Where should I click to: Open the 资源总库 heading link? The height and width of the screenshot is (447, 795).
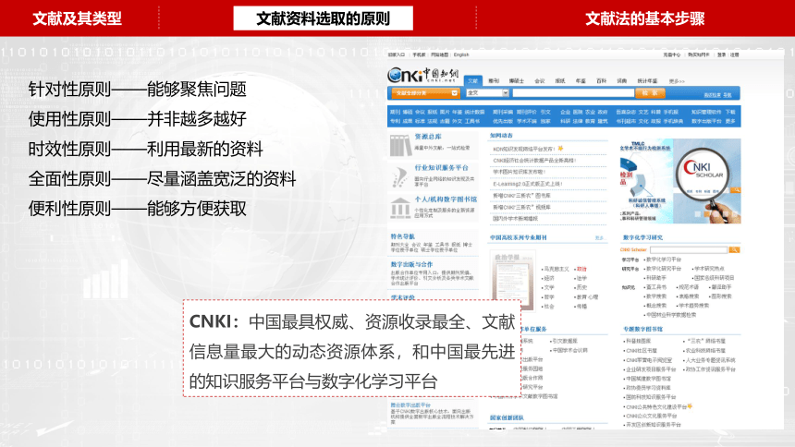click(x=428, y=137)
